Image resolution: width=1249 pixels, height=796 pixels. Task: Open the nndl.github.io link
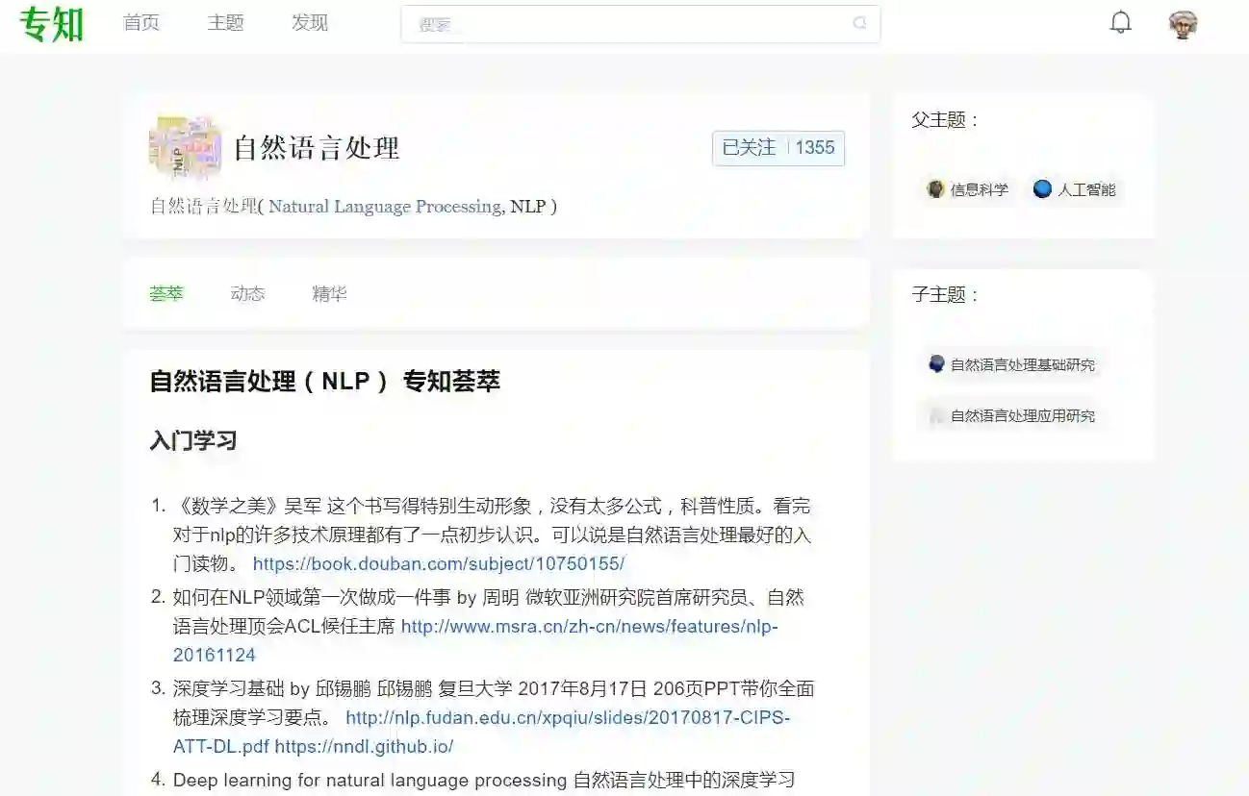(364, 746)
